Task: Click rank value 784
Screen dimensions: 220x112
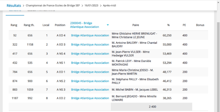Action: click(x=15, y=72)
